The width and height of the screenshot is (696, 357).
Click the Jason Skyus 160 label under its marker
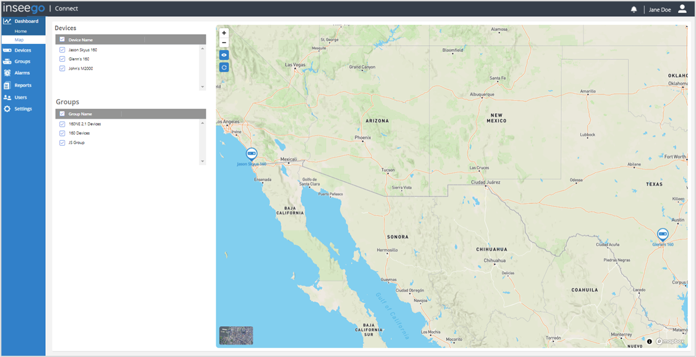(x=252, y=164)
